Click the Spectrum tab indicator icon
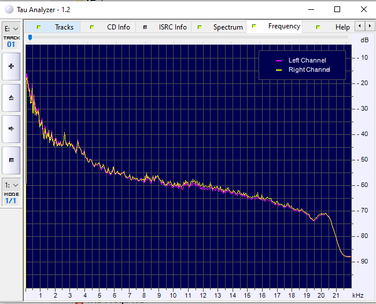This screenshot has width=376, height=304. click(x=199, y=27)
